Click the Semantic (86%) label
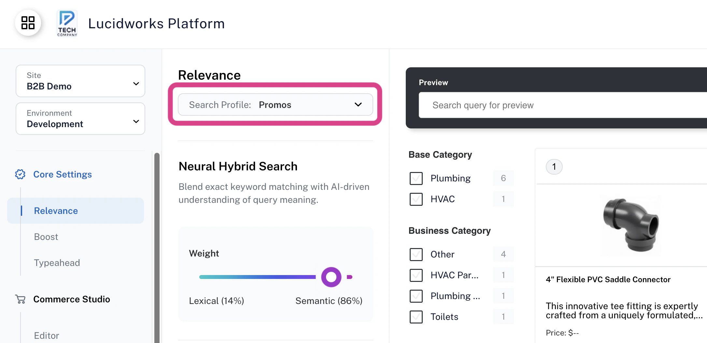707x343 pixels. coord(329,301)
